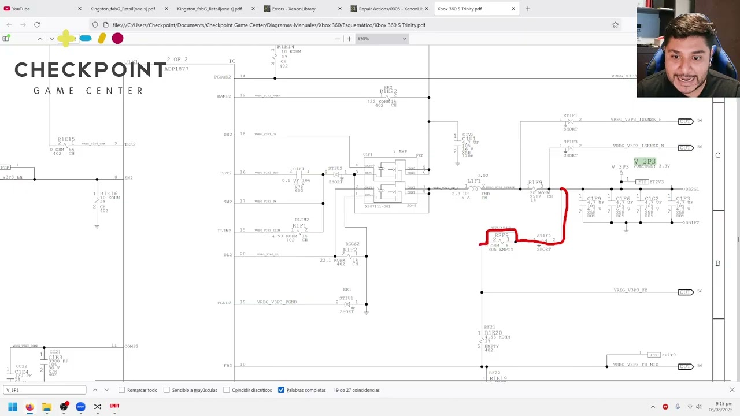Screen dimensions: 740x416
Task: Close the YouTube tab
Action: 80,9
